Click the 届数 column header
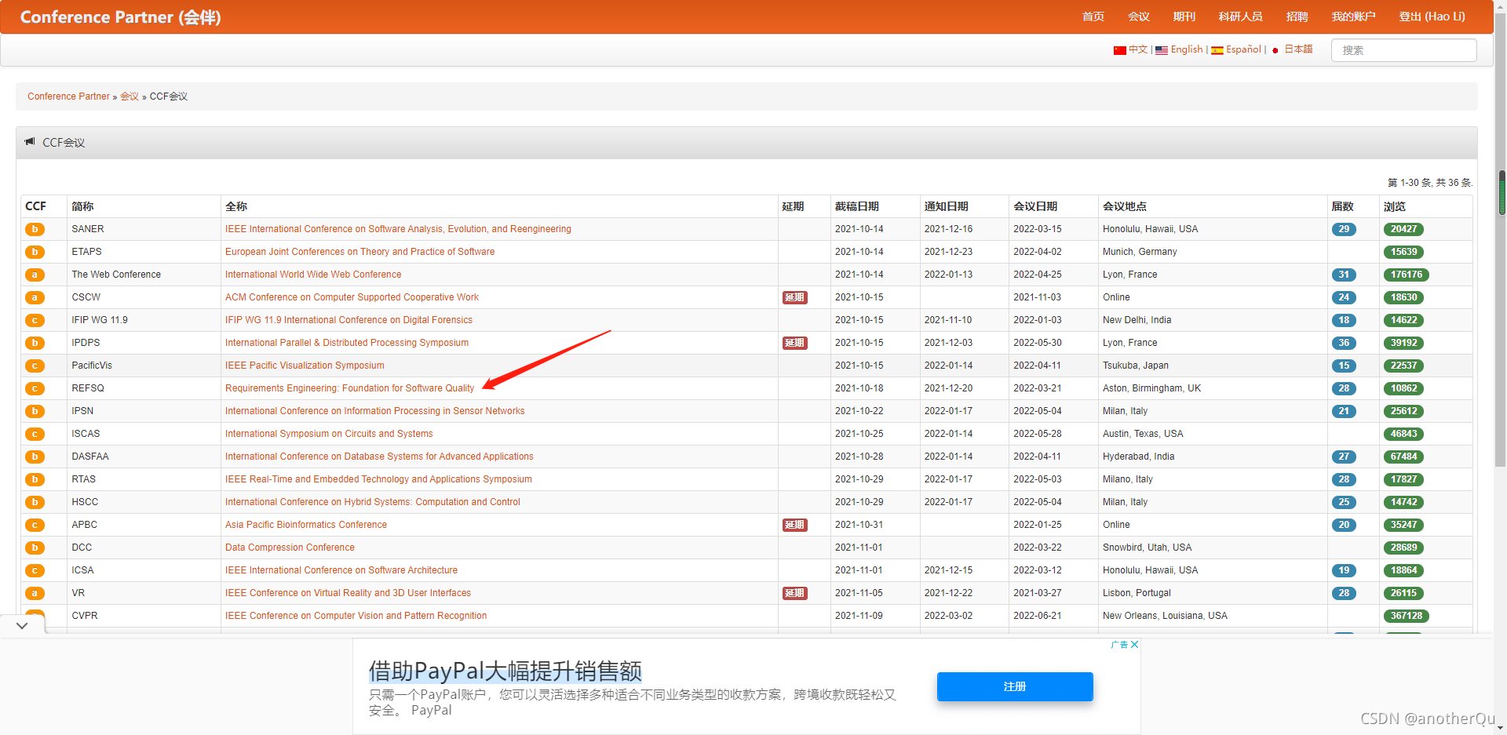Viewport: 1507px width, 735px height. [1342, 206]
